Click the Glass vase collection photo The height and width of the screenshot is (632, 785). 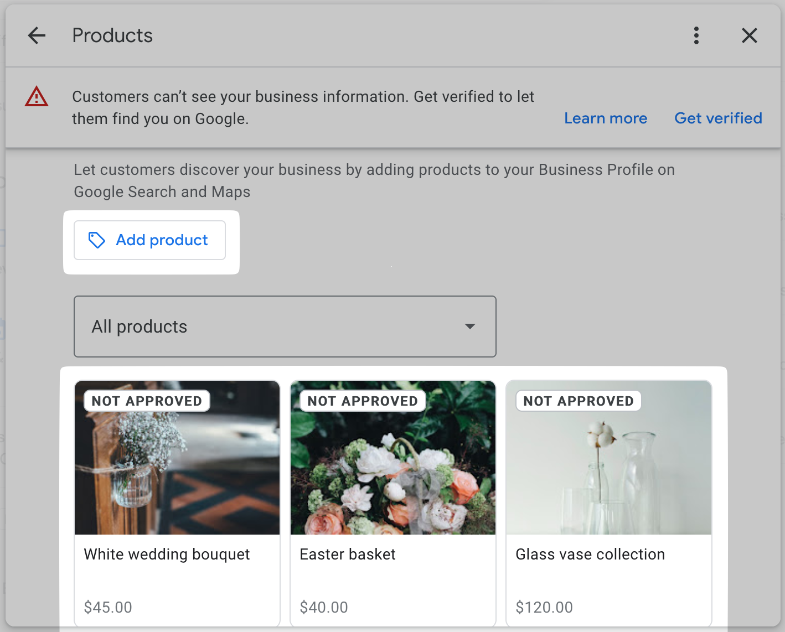[x=608, y=457]
